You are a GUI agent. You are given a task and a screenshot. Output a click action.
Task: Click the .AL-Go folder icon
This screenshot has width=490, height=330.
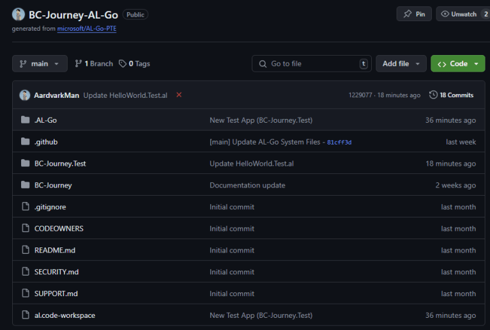tap(26, 120)
